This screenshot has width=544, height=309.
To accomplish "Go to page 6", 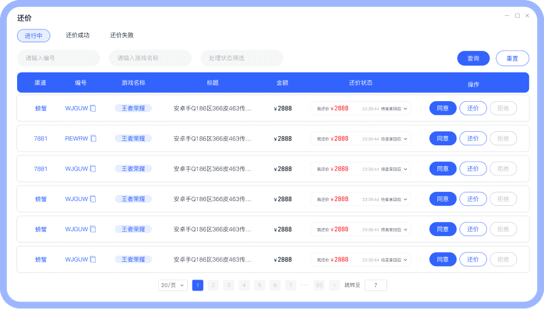I will pyautogui.click(x=275, y=285).
